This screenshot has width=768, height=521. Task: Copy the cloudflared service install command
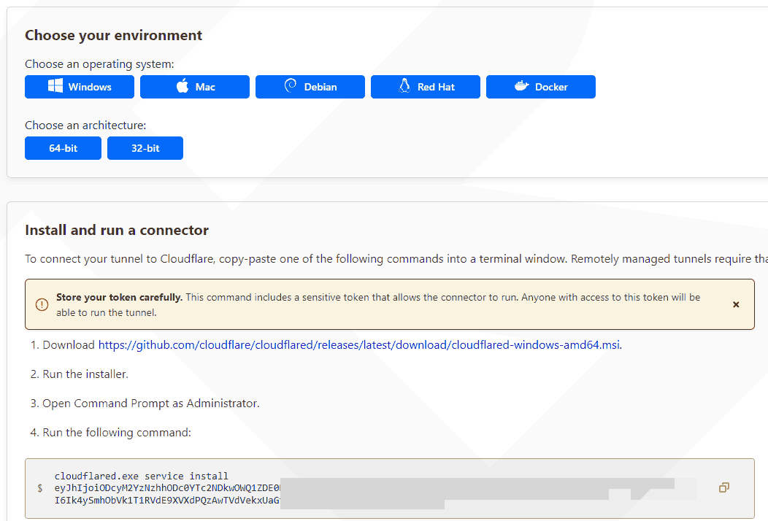724,487
